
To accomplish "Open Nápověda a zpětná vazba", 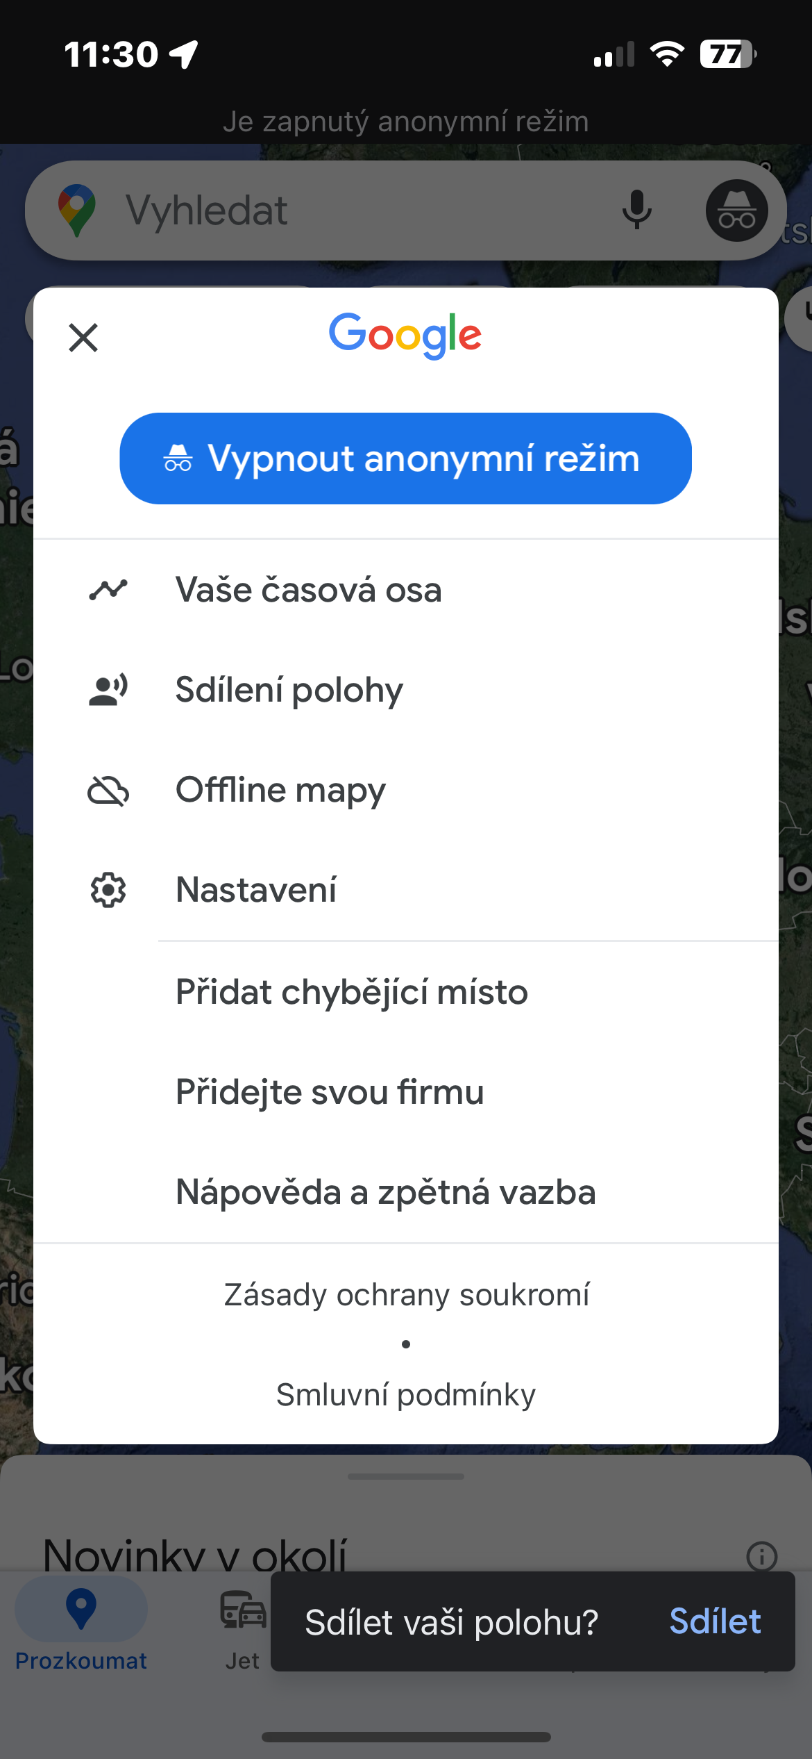I will (385, 1192).
